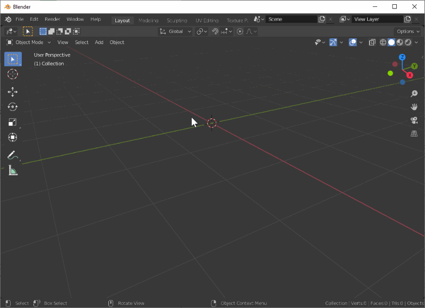425x308 pixels.
Task: Select the Move tool
Action: tap(13, 91)
